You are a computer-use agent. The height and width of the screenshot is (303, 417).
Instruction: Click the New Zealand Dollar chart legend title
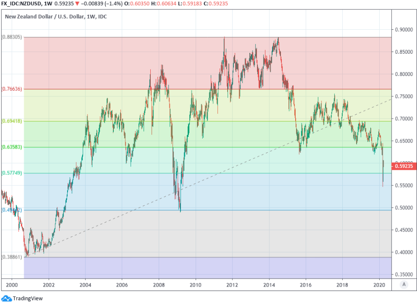coord(56,17)
